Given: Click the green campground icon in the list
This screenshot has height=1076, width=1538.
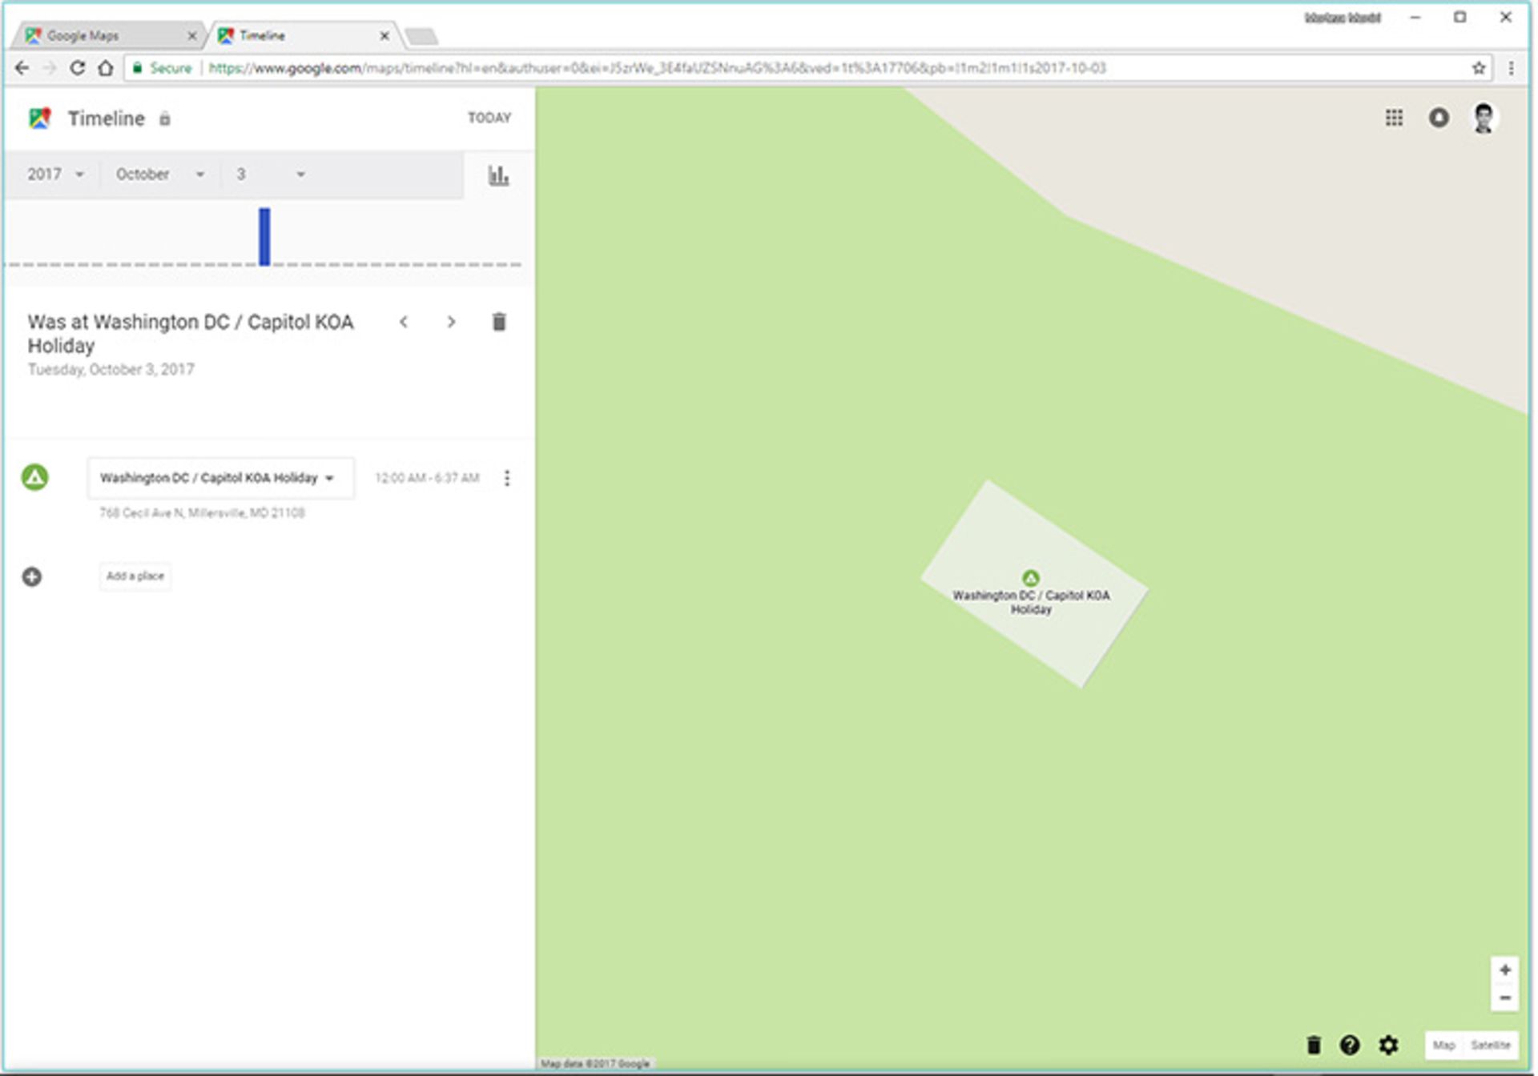Looking at the screenshot, I should [34, 478].
